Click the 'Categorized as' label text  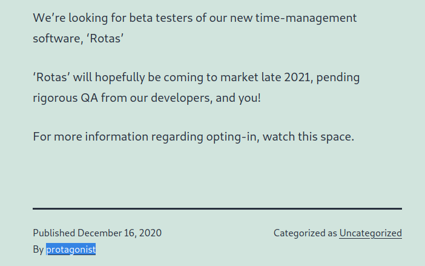[305, 233]
